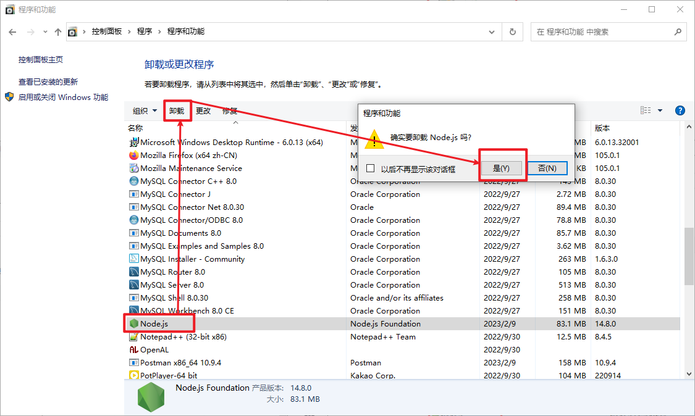The height and width of the screenshot is (416, 695).
Task: Select Mozilla Maintenance Service icon
Action: tap(133, 168)
